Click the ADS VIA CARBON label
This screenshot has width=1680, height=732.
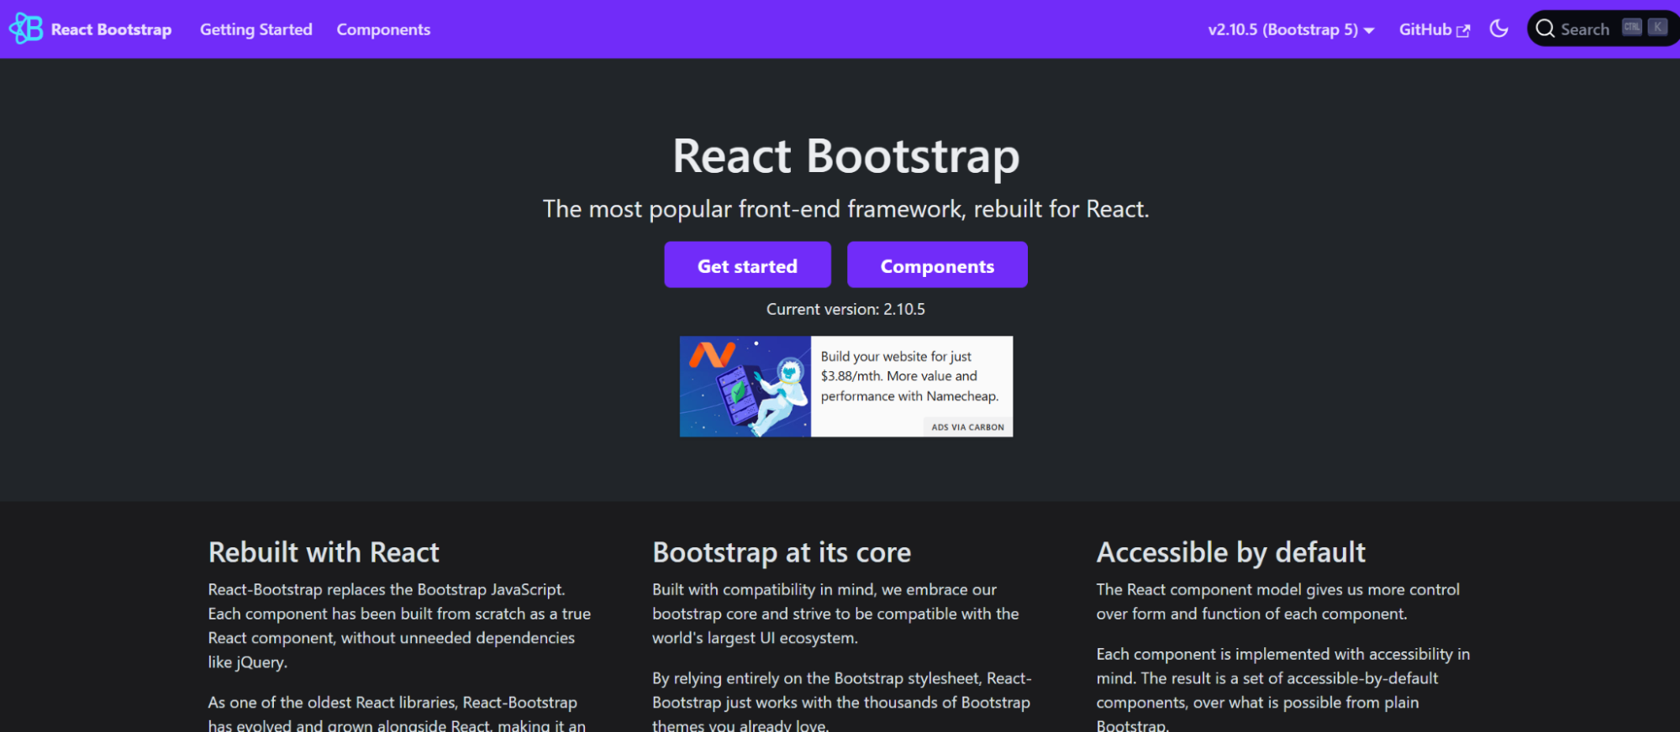(x=967, y=427)
